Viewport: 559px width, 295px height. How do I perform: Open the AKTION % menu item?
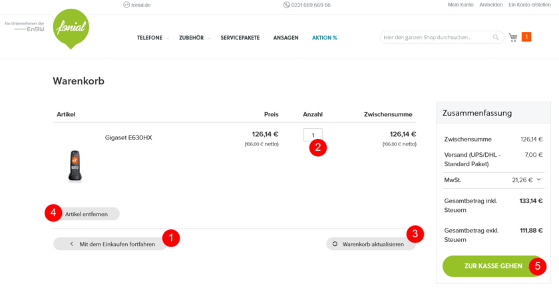pos(325,38)
